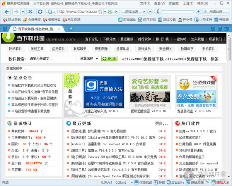Go forward with the forward arrow button
The width and height of the screenshot is (232, 186).
(16, 12)
